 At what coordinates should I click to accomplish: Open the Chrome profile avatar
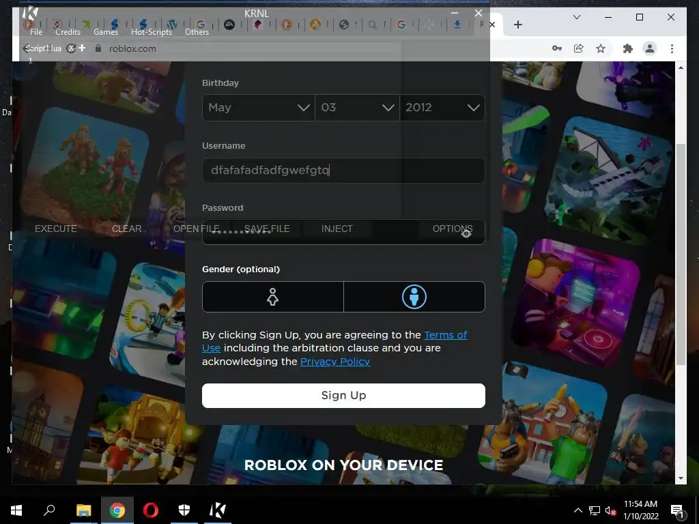click(x=650, y=48)
